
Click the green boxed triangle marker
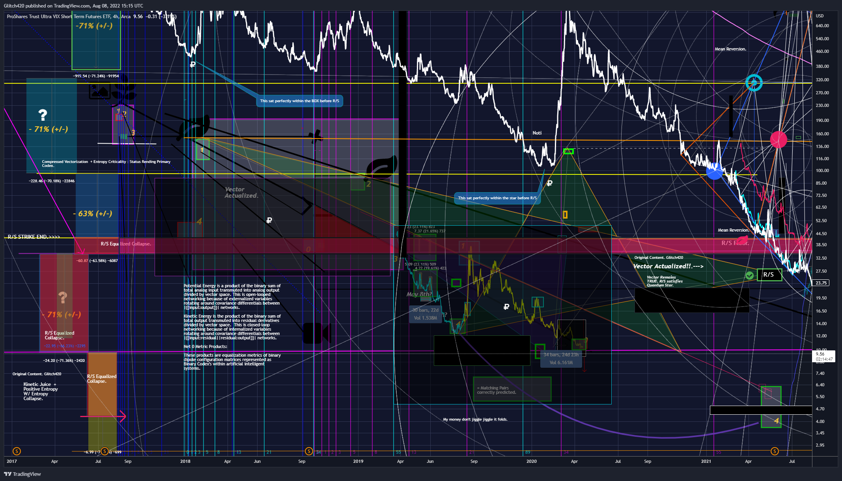pos(568,151)
